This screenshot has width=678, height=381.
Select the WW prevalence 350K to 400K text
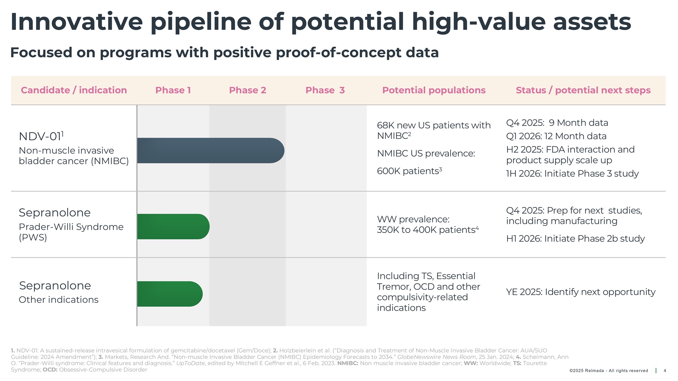point(427,225)
